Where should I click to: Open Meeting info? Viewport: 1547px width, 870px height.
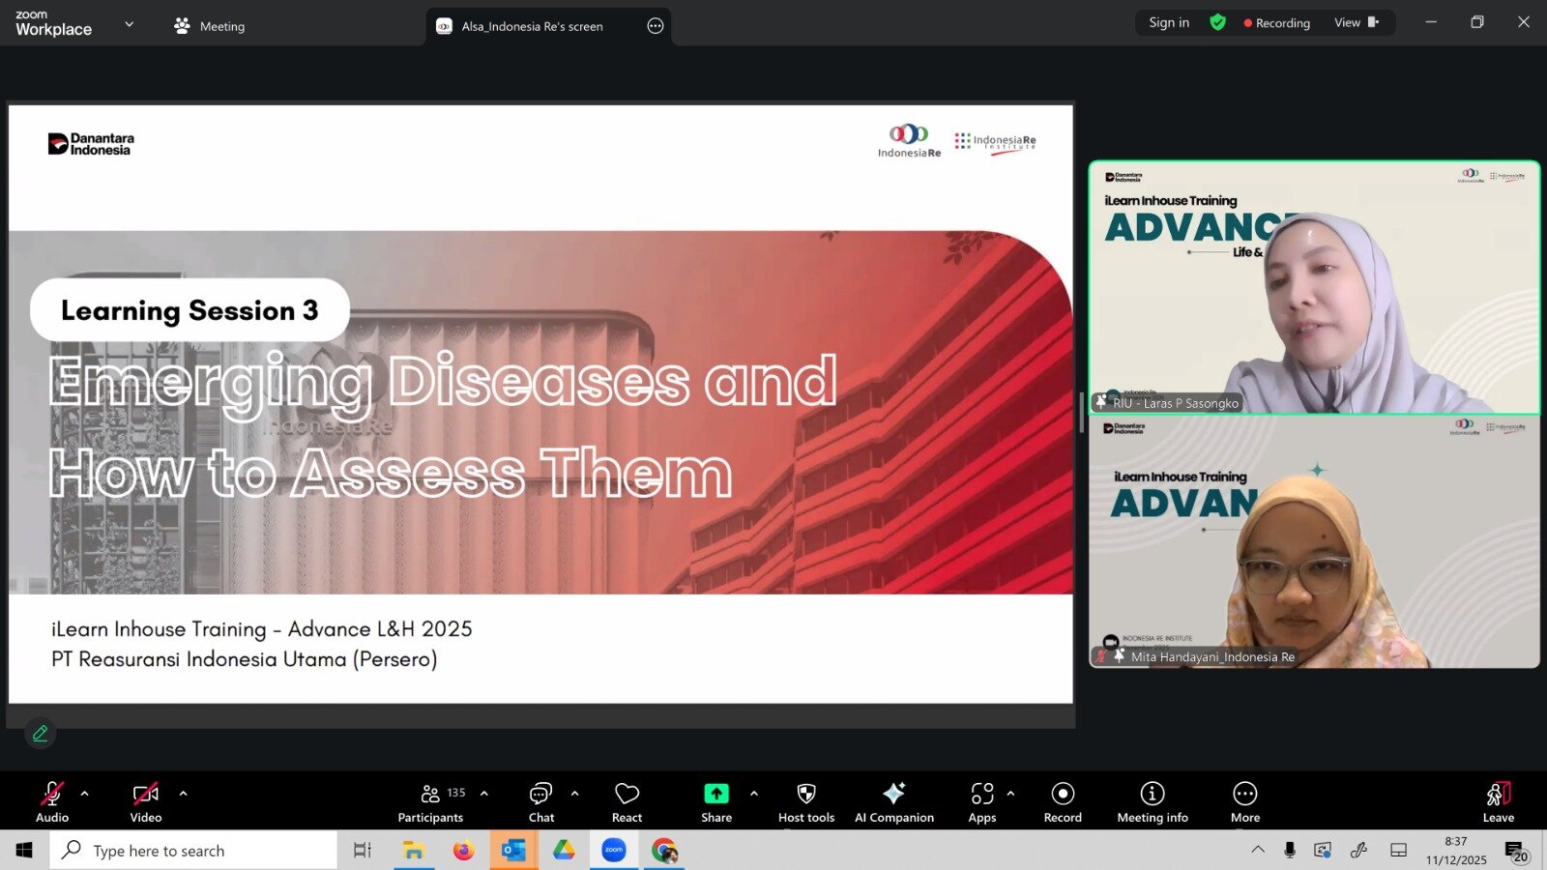pos(1152,802)
